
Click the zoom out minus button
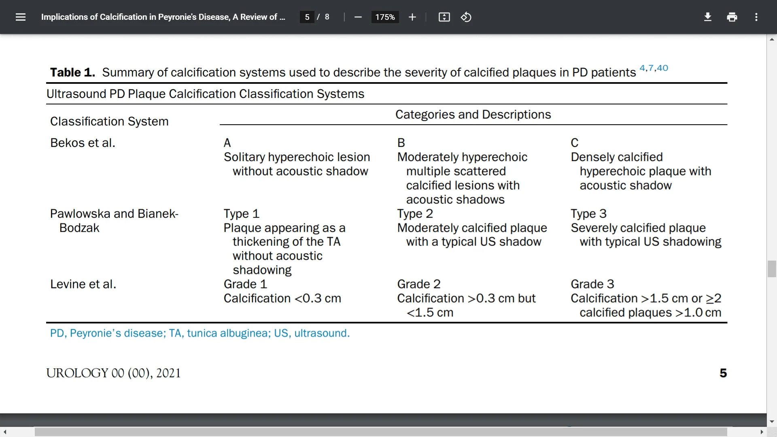358,17
